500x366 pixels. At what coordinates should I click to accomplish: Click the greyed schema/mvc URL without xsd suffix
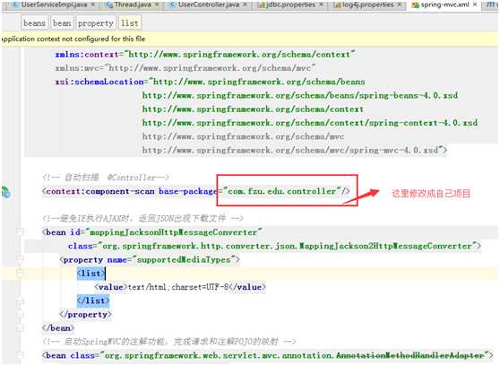pyautogui.click(x=243, y=136)
